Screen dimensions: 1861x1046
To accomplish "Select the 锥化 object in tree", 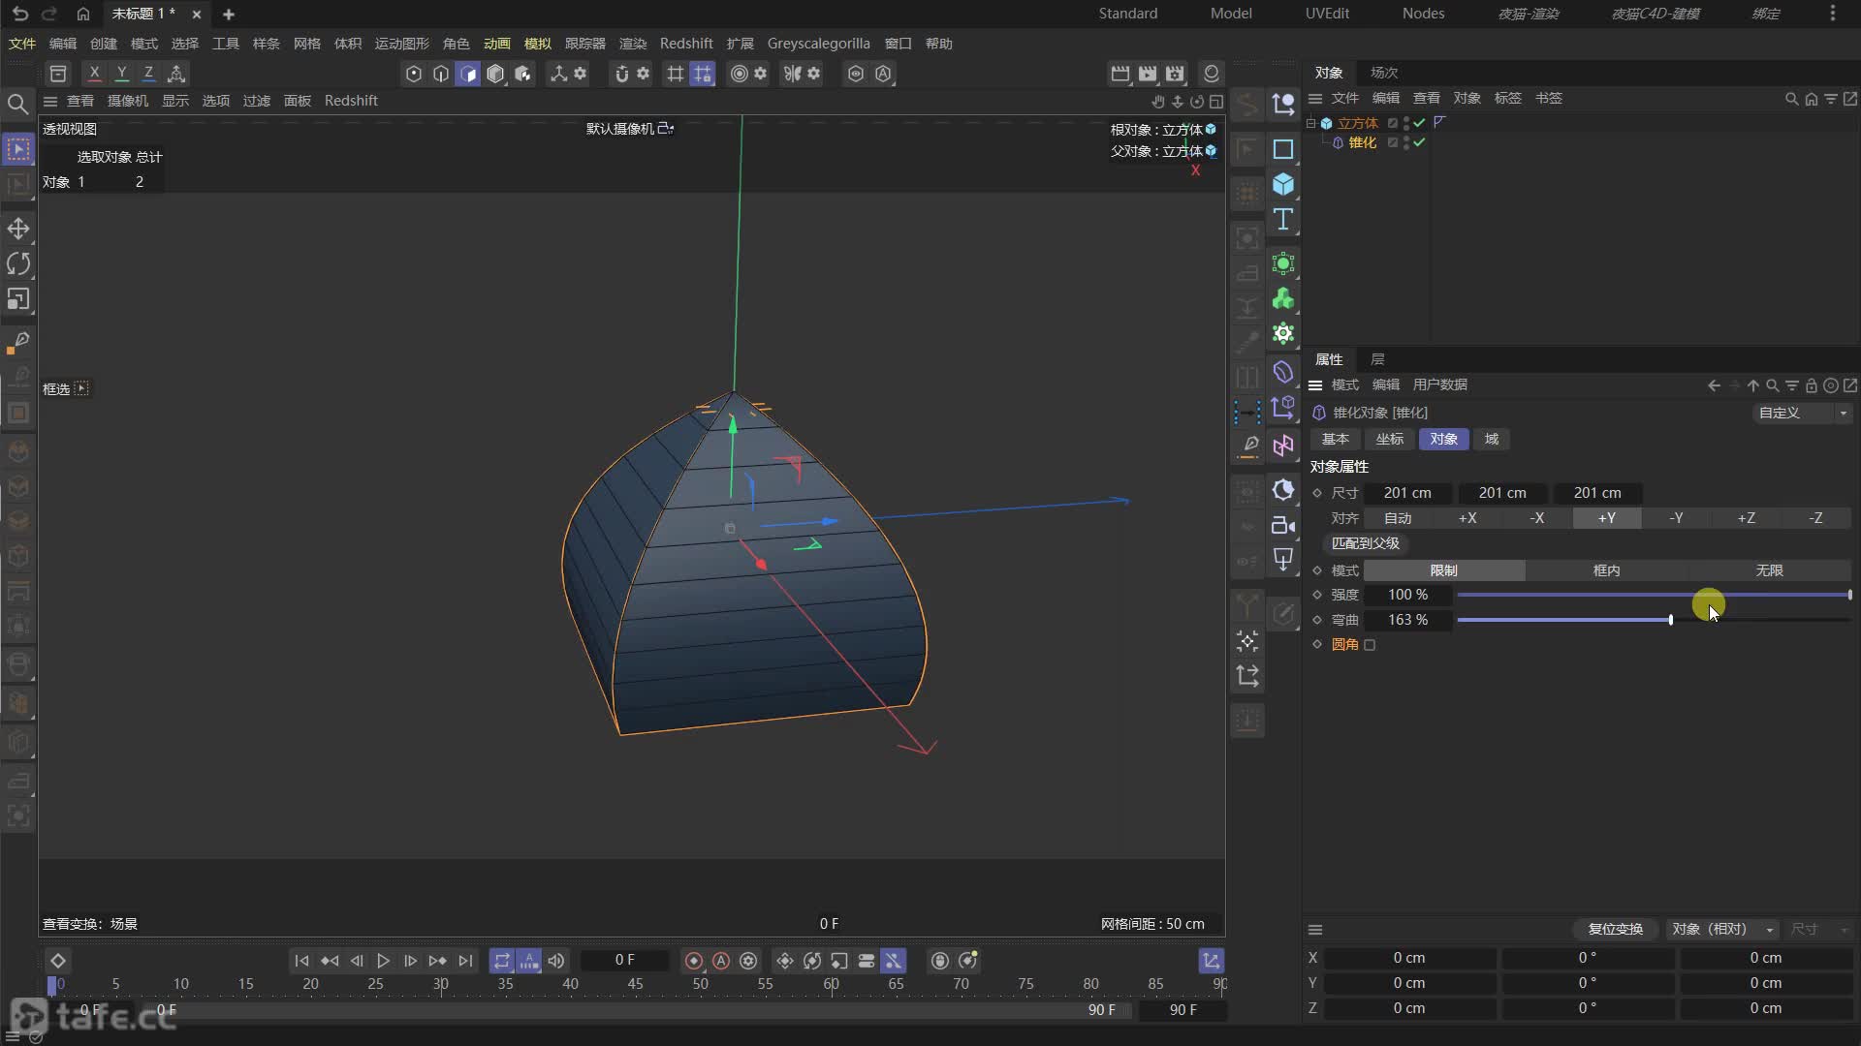I will click(1362, 142).
